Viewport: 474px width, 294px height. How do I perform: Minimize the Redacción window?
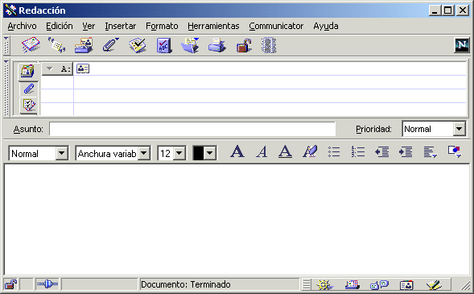(435, 10)
